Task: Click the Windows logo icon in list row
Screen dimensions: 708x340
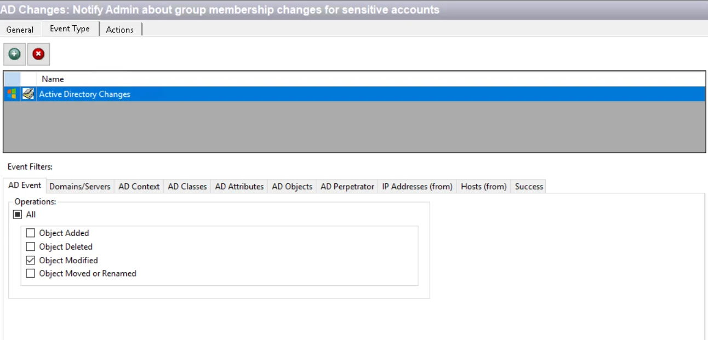Action: pyautogui.click(x=12, y=94)
